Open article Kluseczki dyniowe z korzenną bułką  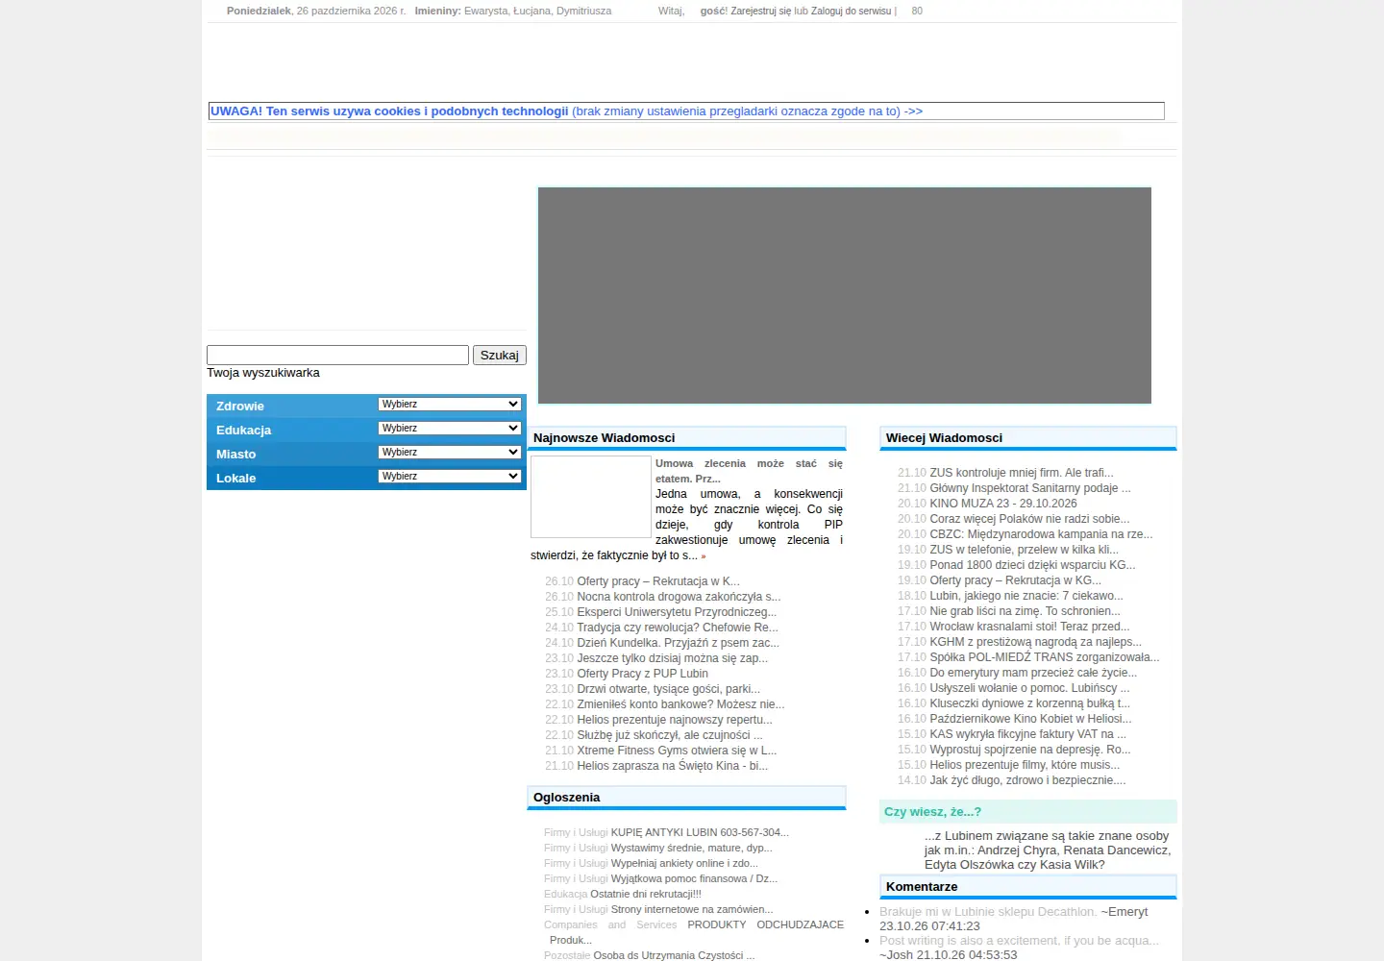pos(1029,703)
